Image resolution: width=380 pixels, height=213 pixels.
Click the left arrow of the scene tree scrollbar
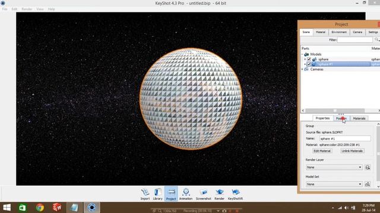303,111
